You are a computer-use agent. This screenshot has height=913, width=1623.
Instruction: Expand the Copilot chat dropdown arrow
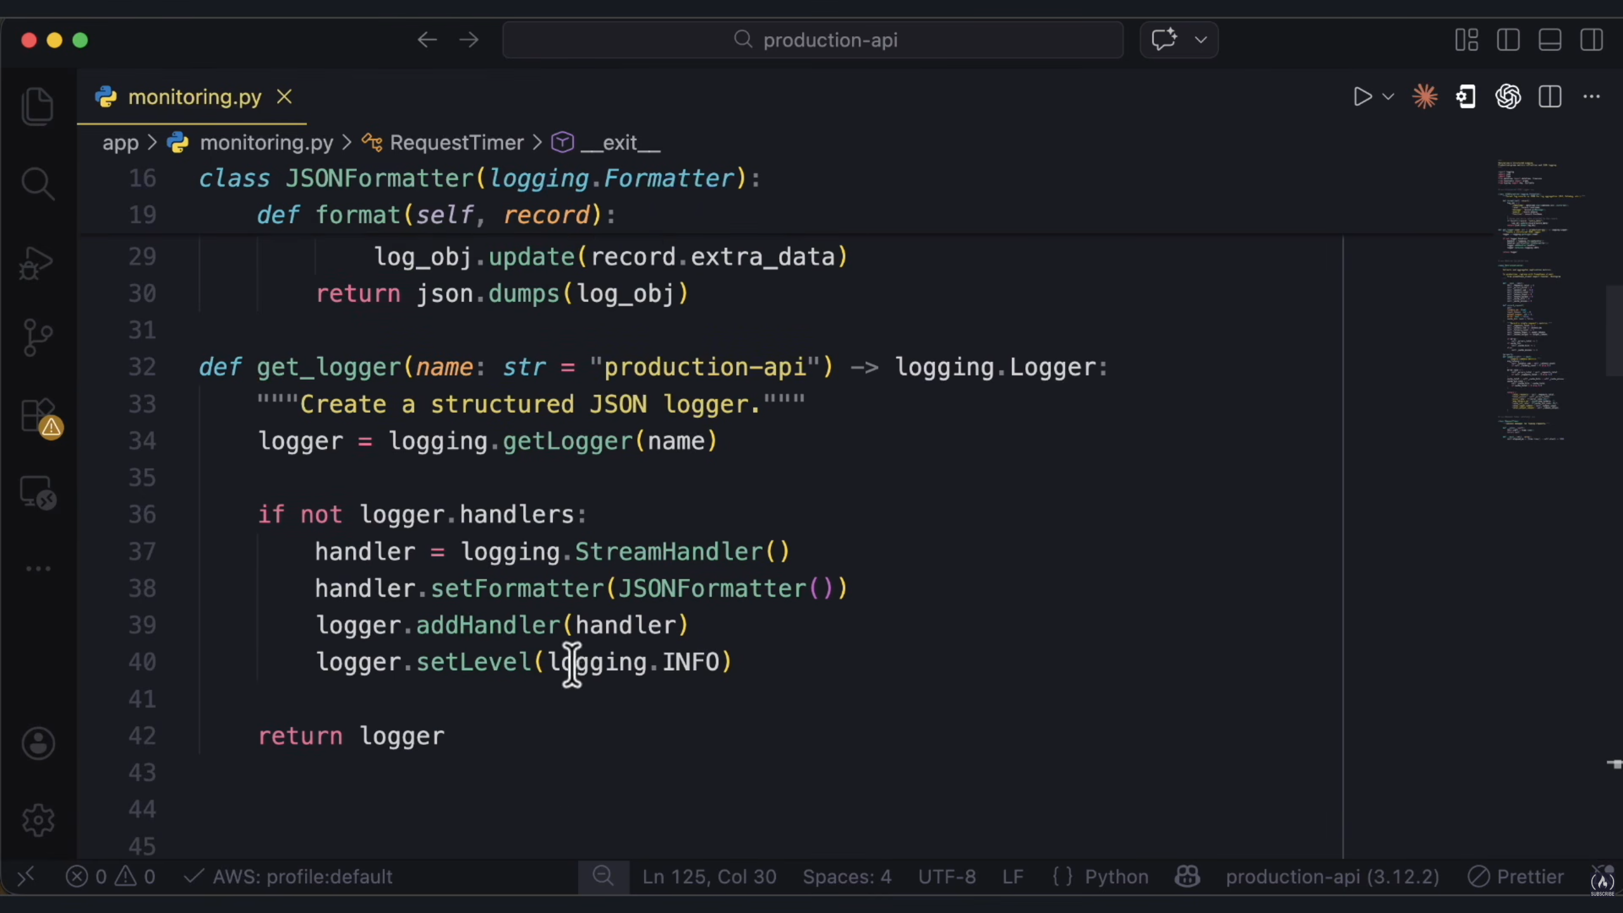tap(1201, 40)
